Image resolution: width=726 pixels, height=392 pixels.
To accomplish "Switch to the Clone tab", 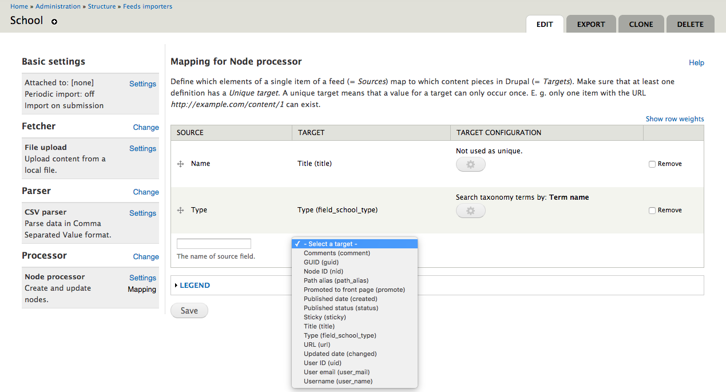I will [x=641, y=24].
